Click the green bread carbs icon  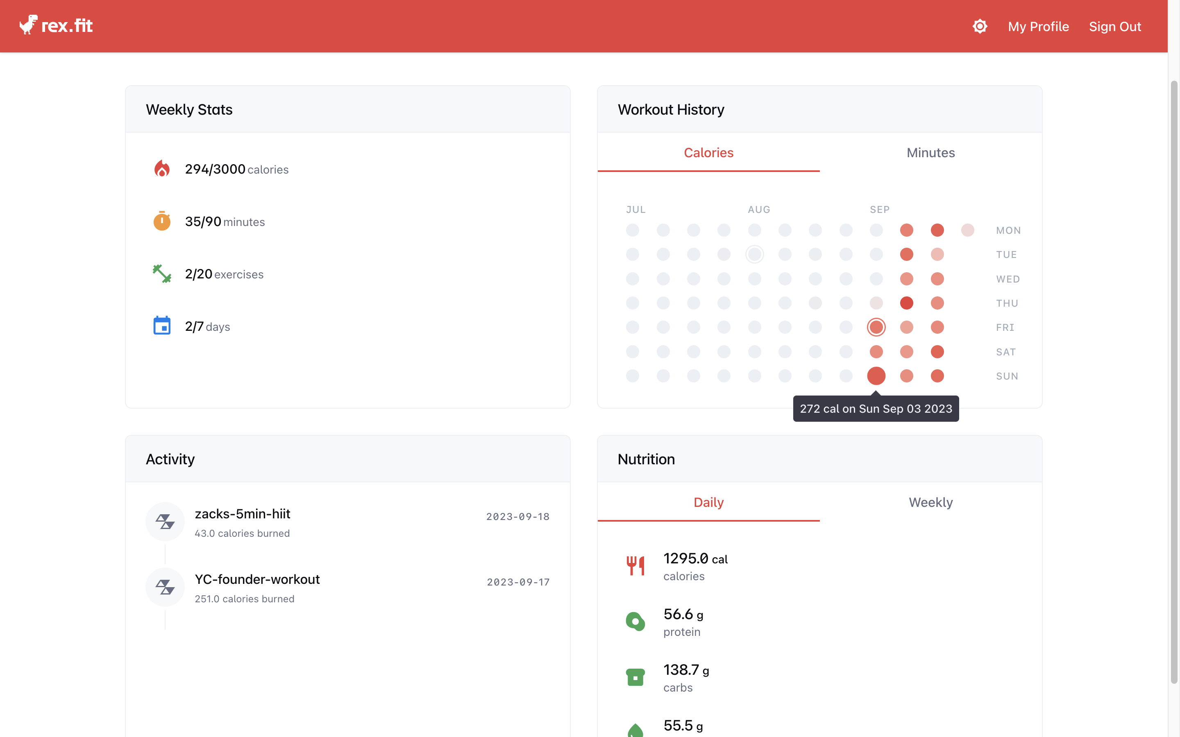coord(635,677)
